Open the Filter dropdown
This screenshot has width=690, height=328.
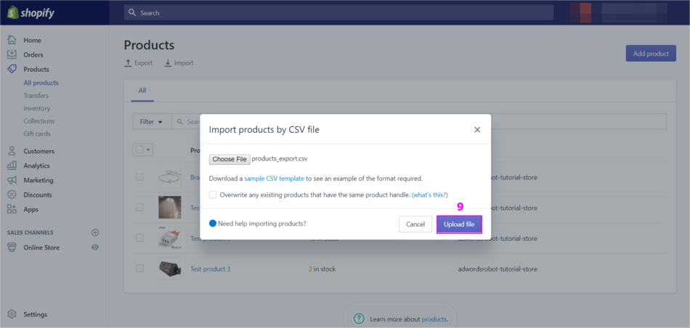tap(151, 122)
